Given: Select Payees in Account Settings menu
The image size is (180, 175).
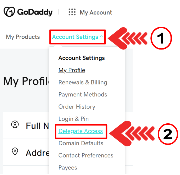Looking at the screenshot, I should click(x=68, y=168).
